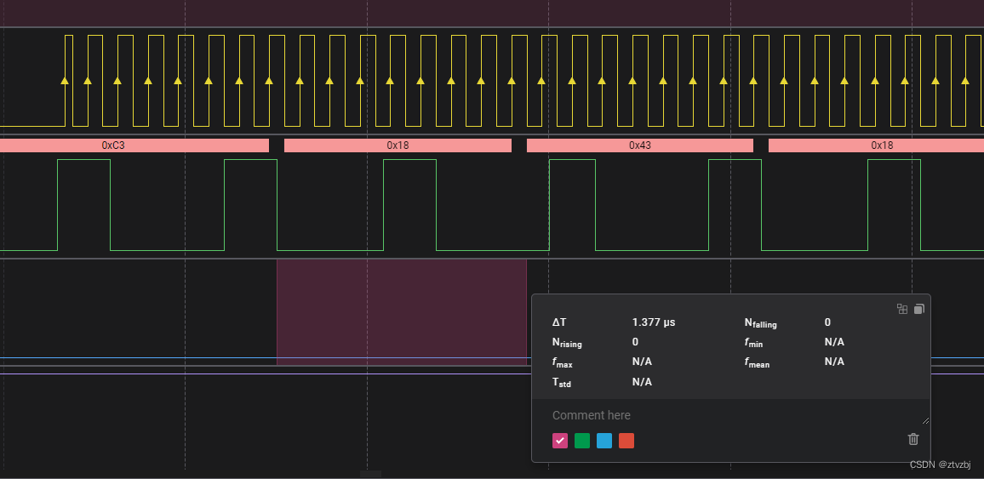The width and height of the screenshot is (984, 479).
Task: Copy the measurement values with the copy icon
Action: pos(918,309)
